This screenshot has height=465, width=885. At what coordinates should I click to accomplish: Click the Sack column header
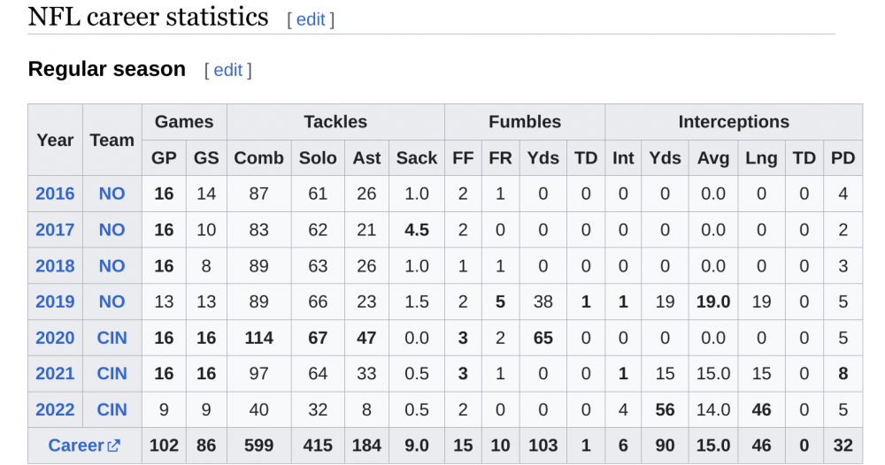coord(416,158)
